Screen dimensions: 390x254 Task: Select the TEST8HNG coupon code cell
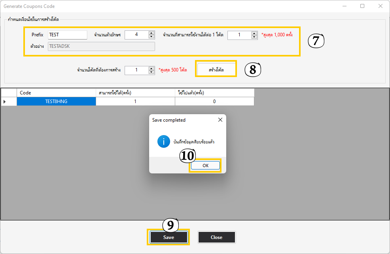[56, 102]
